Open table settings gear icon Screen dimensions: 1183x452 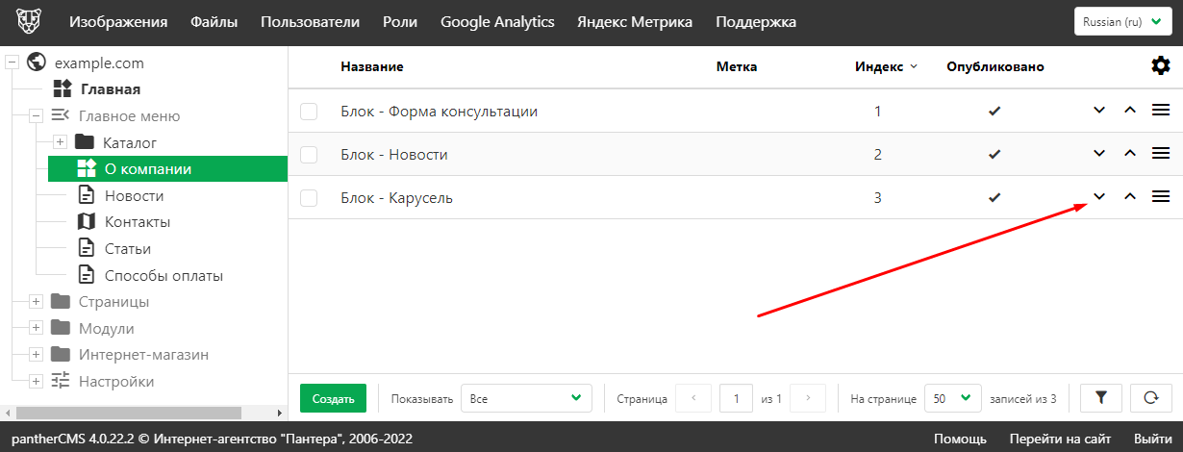point(1161,66)
